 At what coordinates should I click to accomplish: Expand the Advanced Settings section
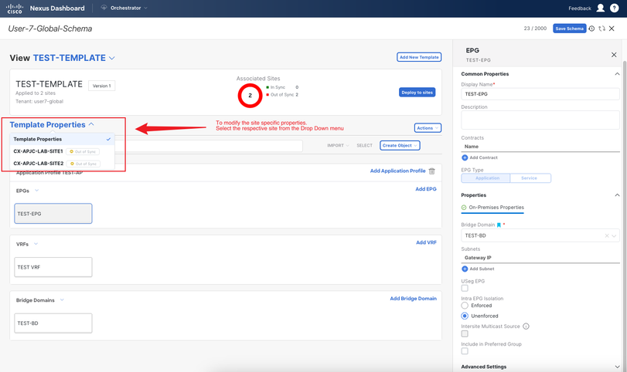pos(617,367)
